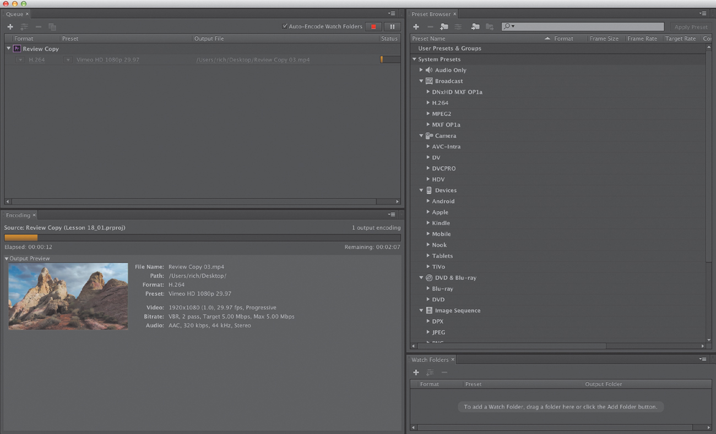Open the H.264 format dropdown in Queue

(x=20, y=59)
